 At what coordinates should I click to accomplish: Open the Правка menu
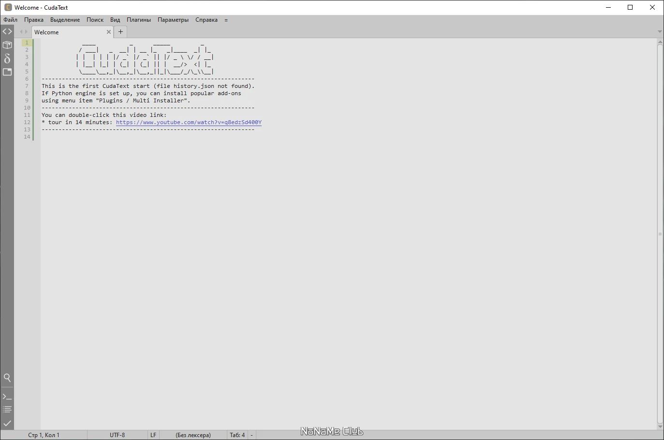[x=34, y=20]
